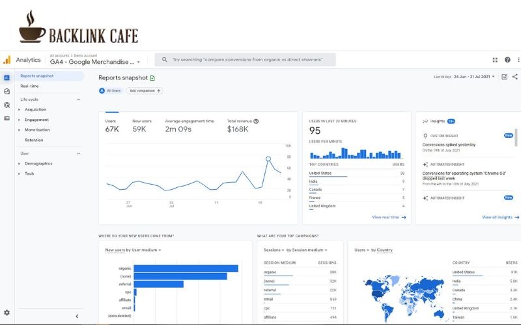This screenshot has width=521, height=325.
Task: Click Total revenue help question icon
Action: pos(256,122)
